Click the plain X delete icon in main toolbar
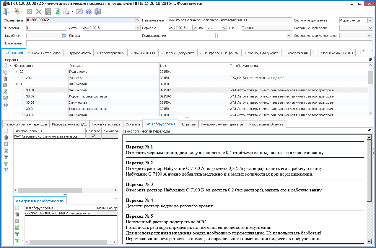 [x=39, y=12]
